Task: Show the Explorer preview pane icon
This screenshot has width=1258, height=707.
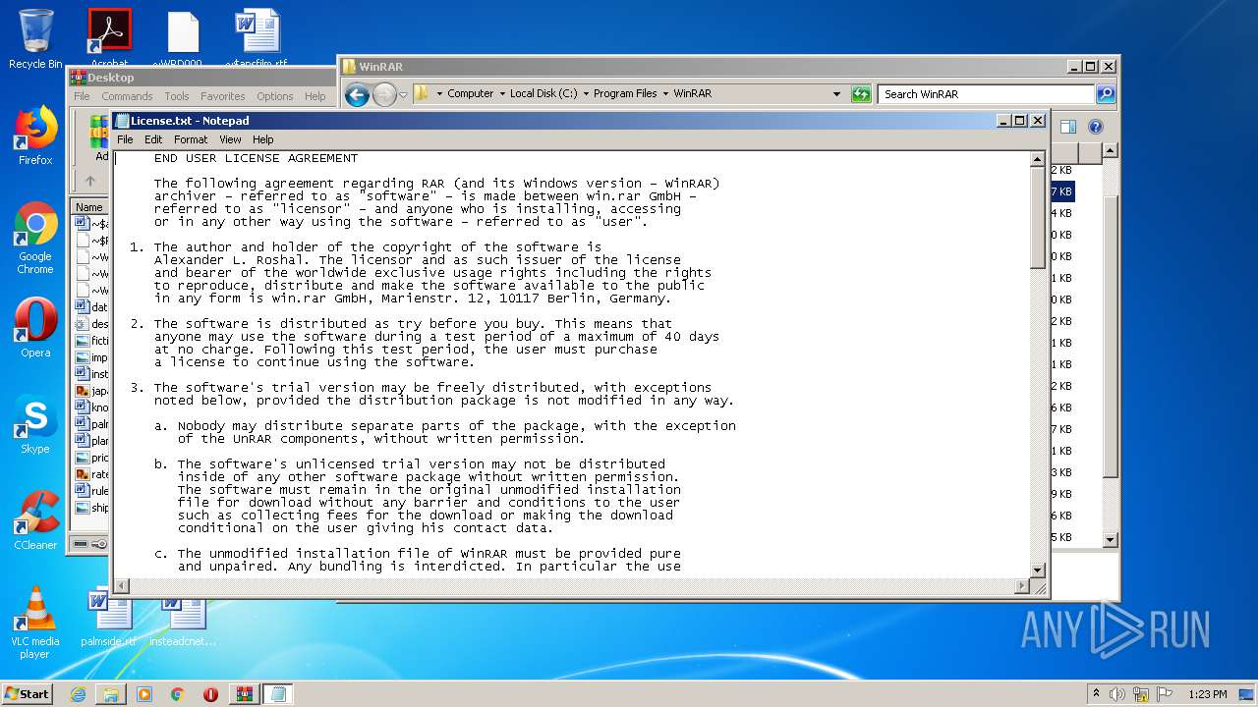Action: [1068, 127]
